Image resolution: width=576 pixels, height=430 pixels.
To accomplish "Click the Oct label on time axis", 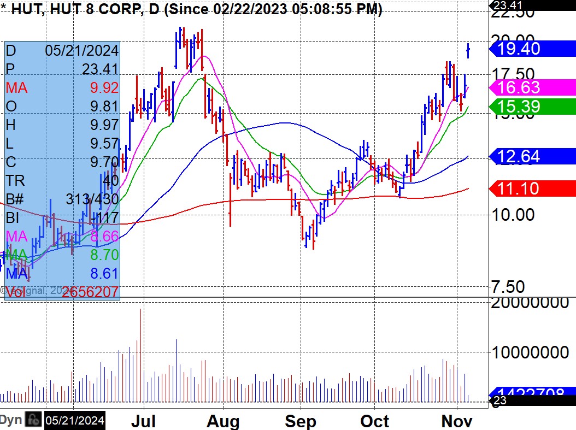I will coord(374,421).
